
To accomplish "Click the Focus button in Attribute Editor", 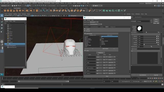I will click(156, 19).
